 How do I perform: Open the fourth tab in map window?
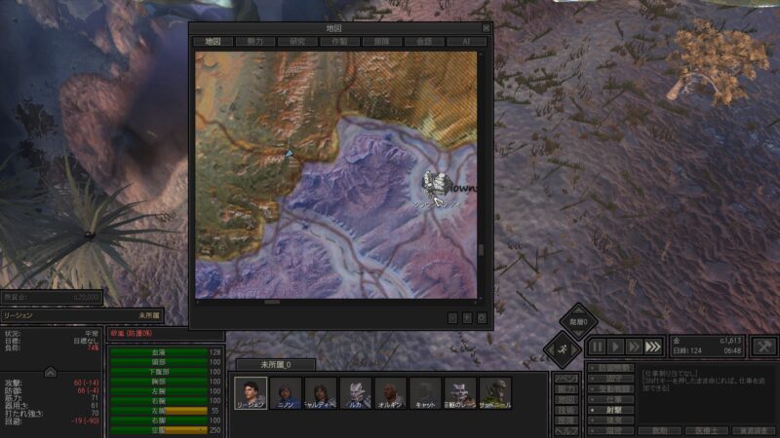point(339,42)
